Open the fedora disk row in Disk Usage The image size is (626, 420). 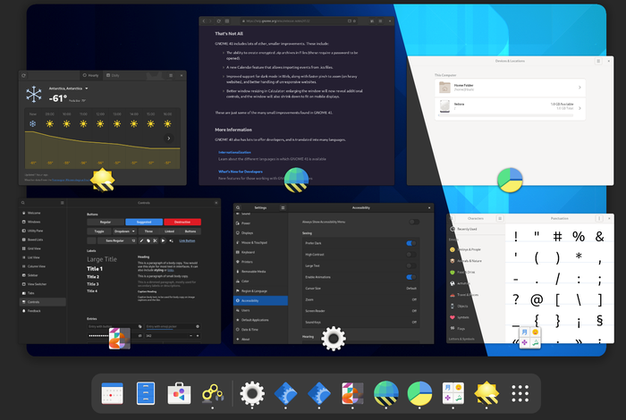(x=510, y=108)
